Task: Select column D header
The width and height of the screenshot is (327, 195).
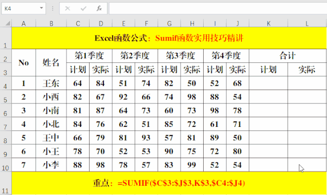Action: tap(101, 24)
